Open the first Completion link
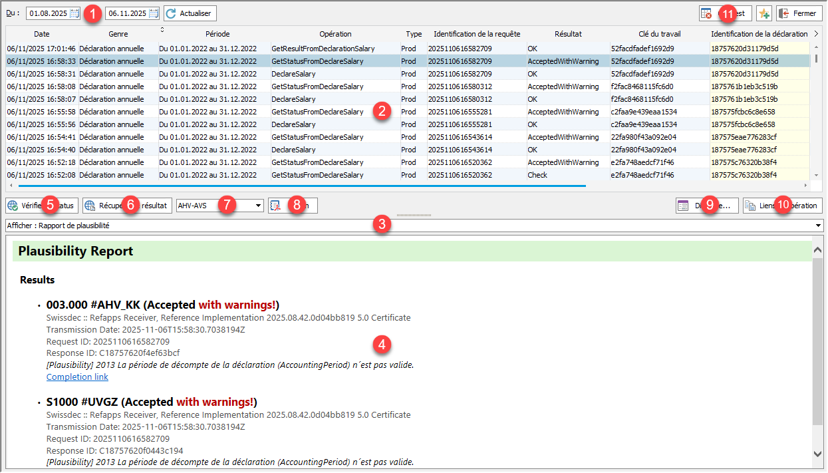The image size is (828, 473). pyautogui.click(x=77, y=377)
